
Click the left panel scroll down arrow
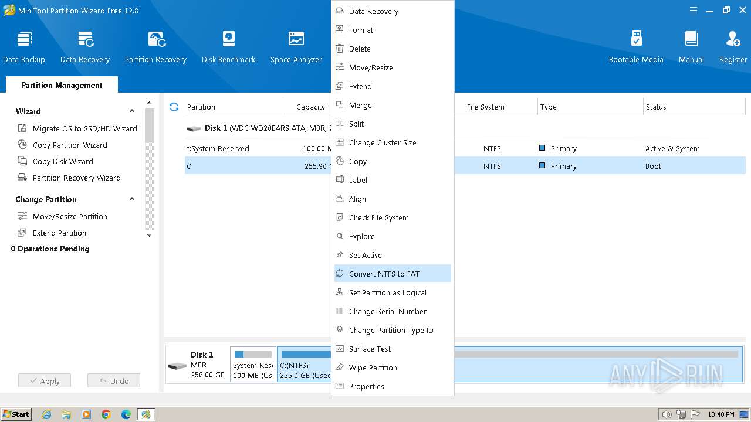click(x=149, y=236)
